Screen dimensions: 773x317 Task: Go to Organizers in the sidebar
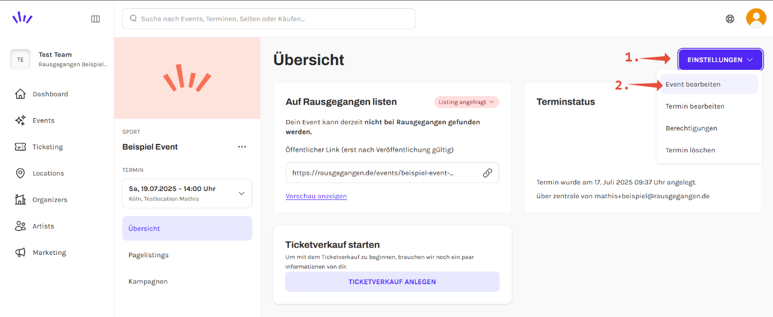pos(50,199)
